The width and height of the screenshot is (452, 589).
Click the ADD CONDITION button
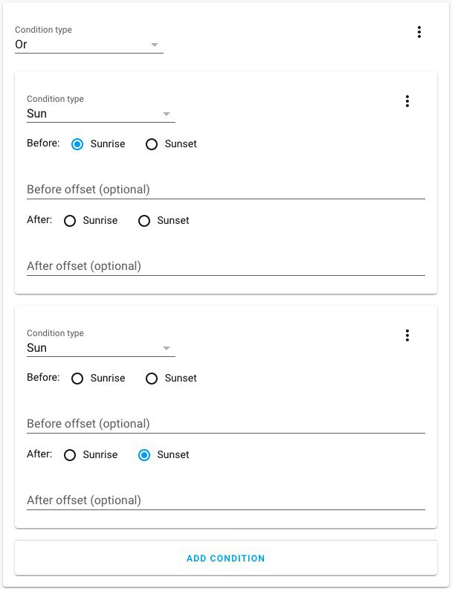tap(225, 559)
